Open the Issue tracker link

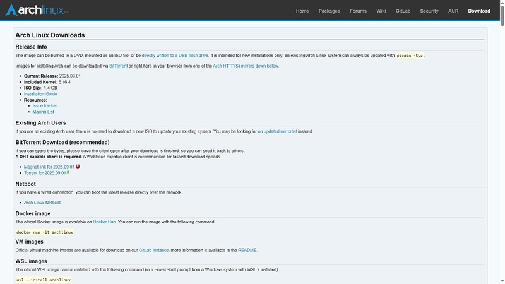tap(45, 106)
